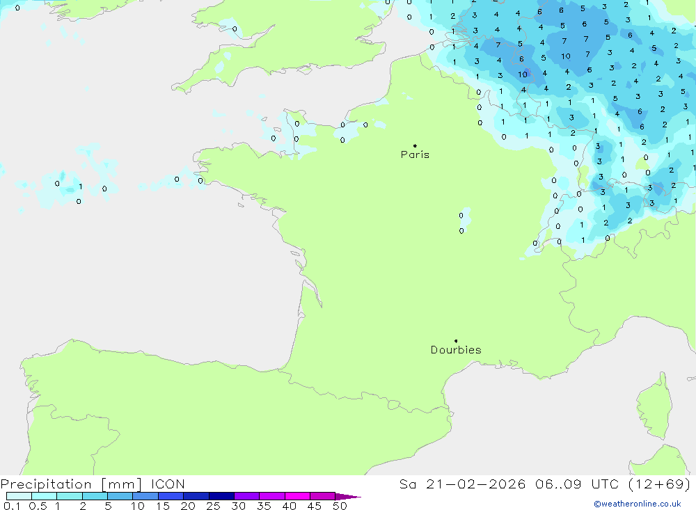
Task: Click the '06..09 UTC' time range text
Action: tap(577, 484)
